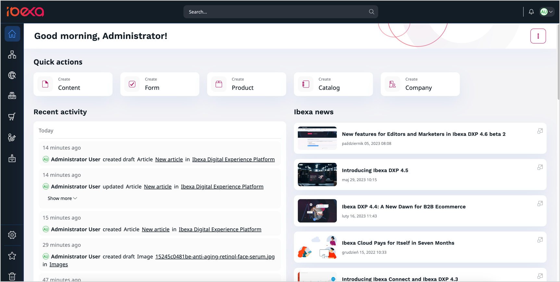Click the Create Product quick action

pos(246,84)
